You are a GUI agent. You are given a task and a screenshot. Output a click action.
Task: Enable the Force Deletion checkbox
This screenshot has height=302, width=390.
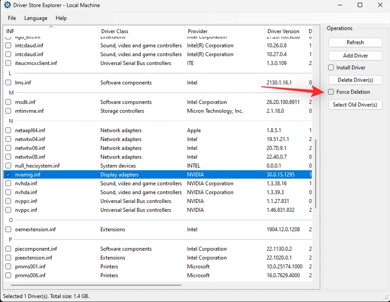331,92
